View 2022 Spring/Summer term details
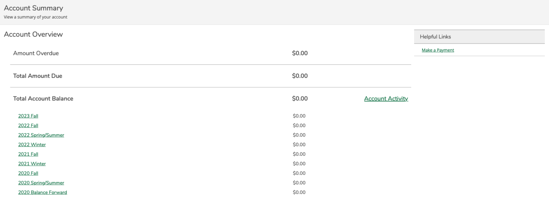 pos(41,135)
